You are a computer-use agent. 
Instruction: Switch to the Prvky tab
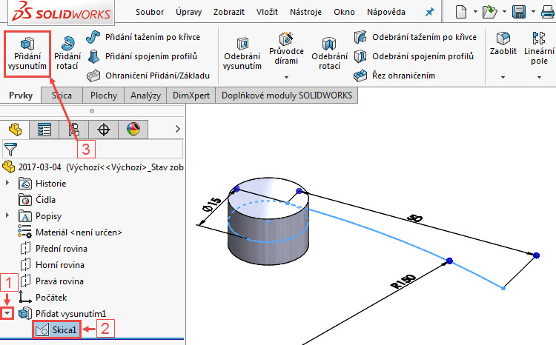[x=21, y=96]
